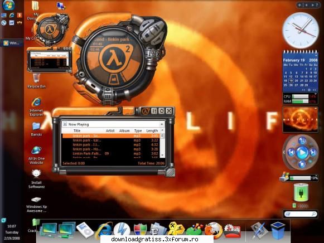
Task: Click the search gadget input field
Action: tap(301, 214)
